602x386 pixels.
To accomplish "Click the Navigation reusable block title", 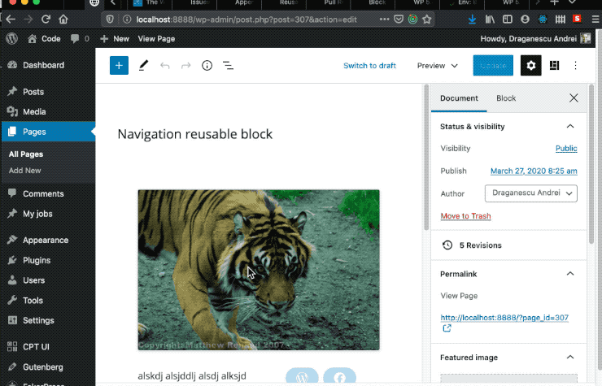I will 195,134.
